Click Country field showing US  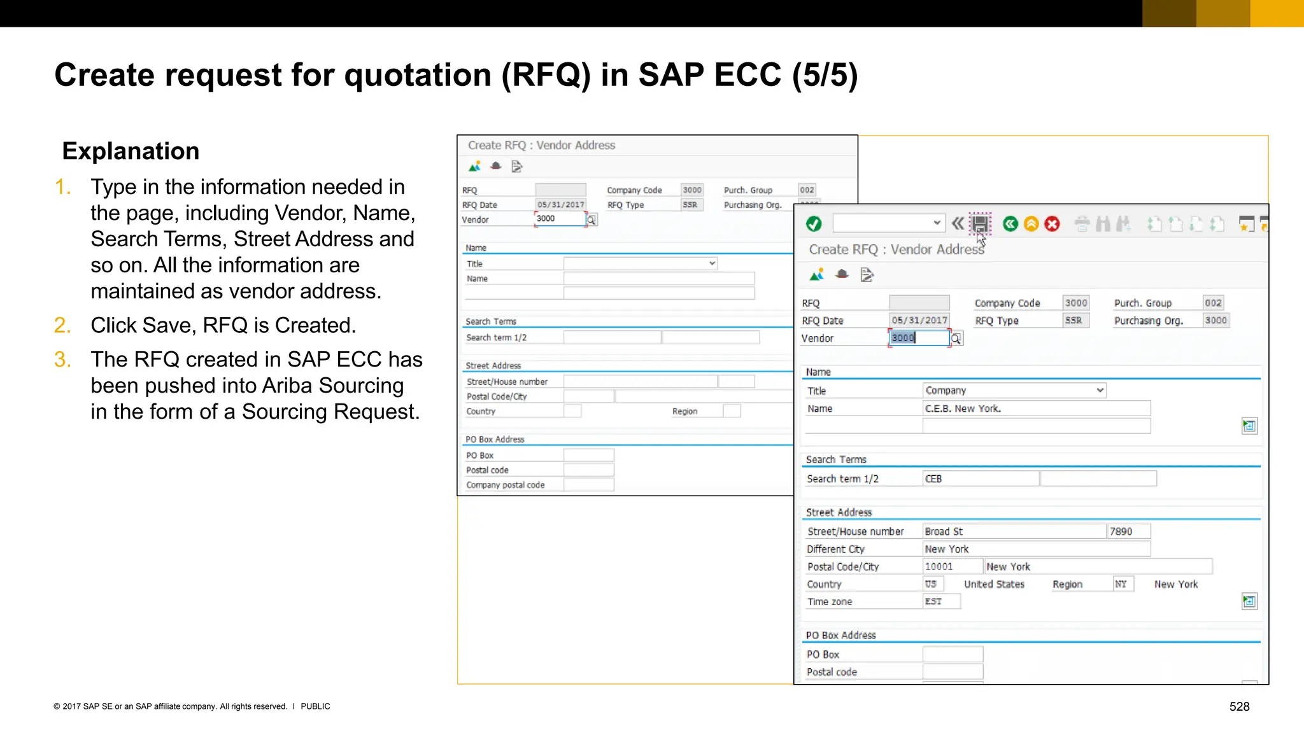933,583
